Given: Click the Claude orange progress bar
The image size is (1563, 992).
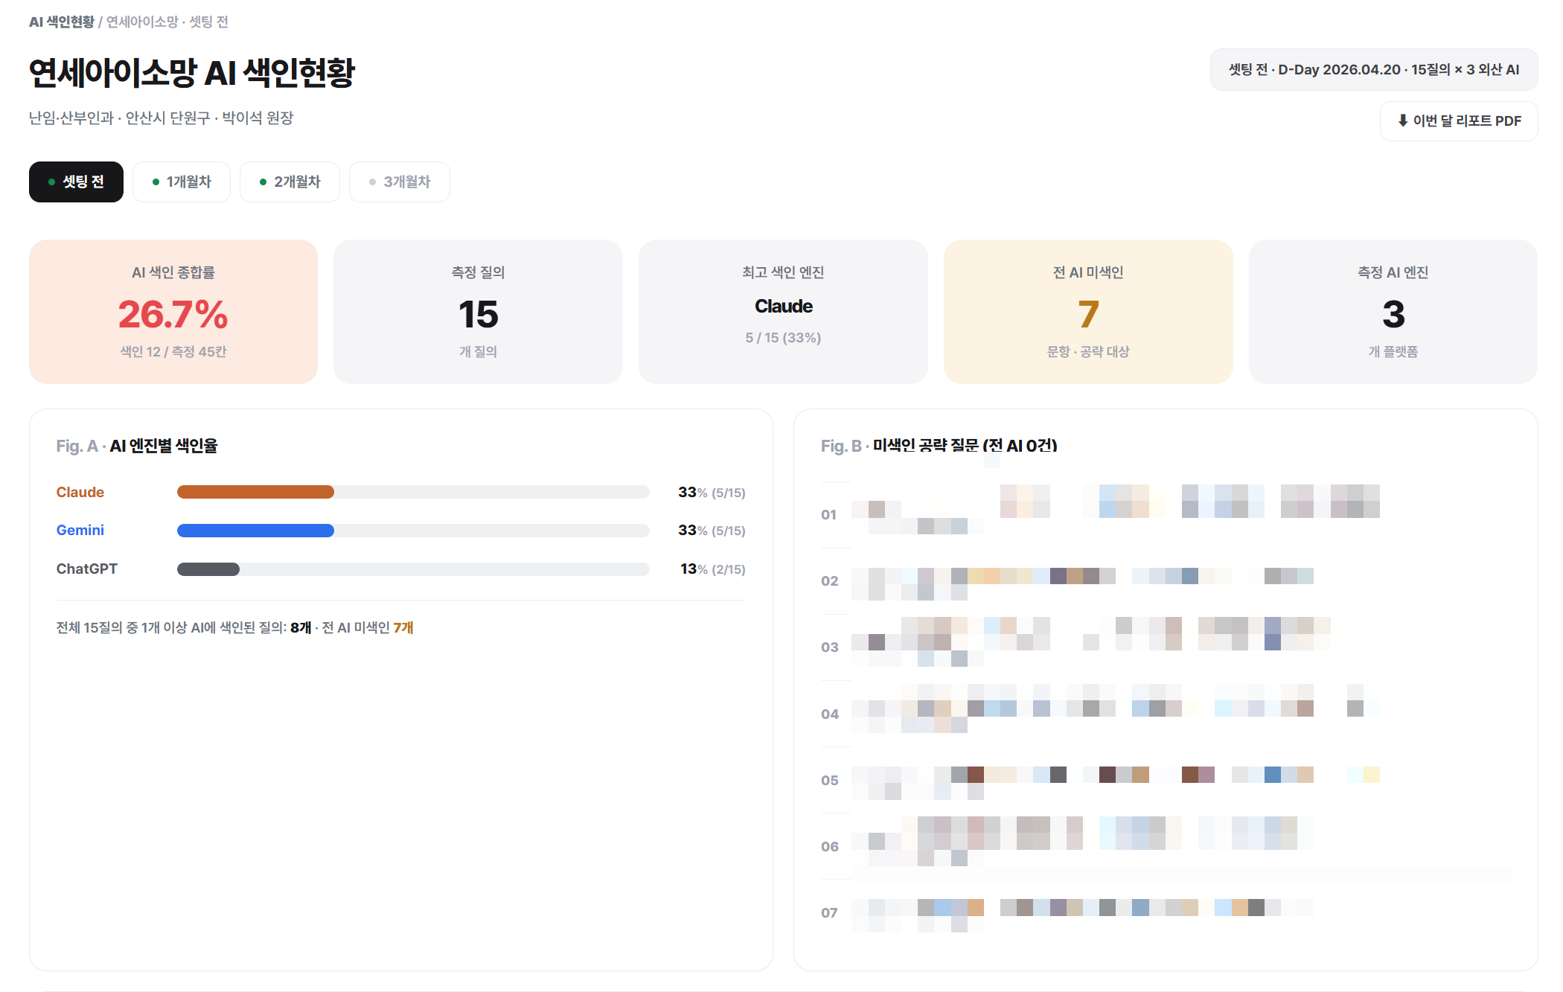Looking at the screenshot, I should click(255, 492).
